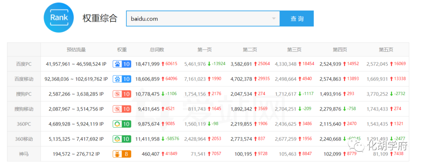Click the 360PC weight 10 badge

point(122,124)
